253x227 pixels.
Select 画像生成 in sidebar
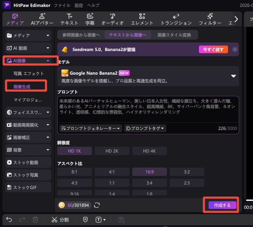tap(22, 87)
